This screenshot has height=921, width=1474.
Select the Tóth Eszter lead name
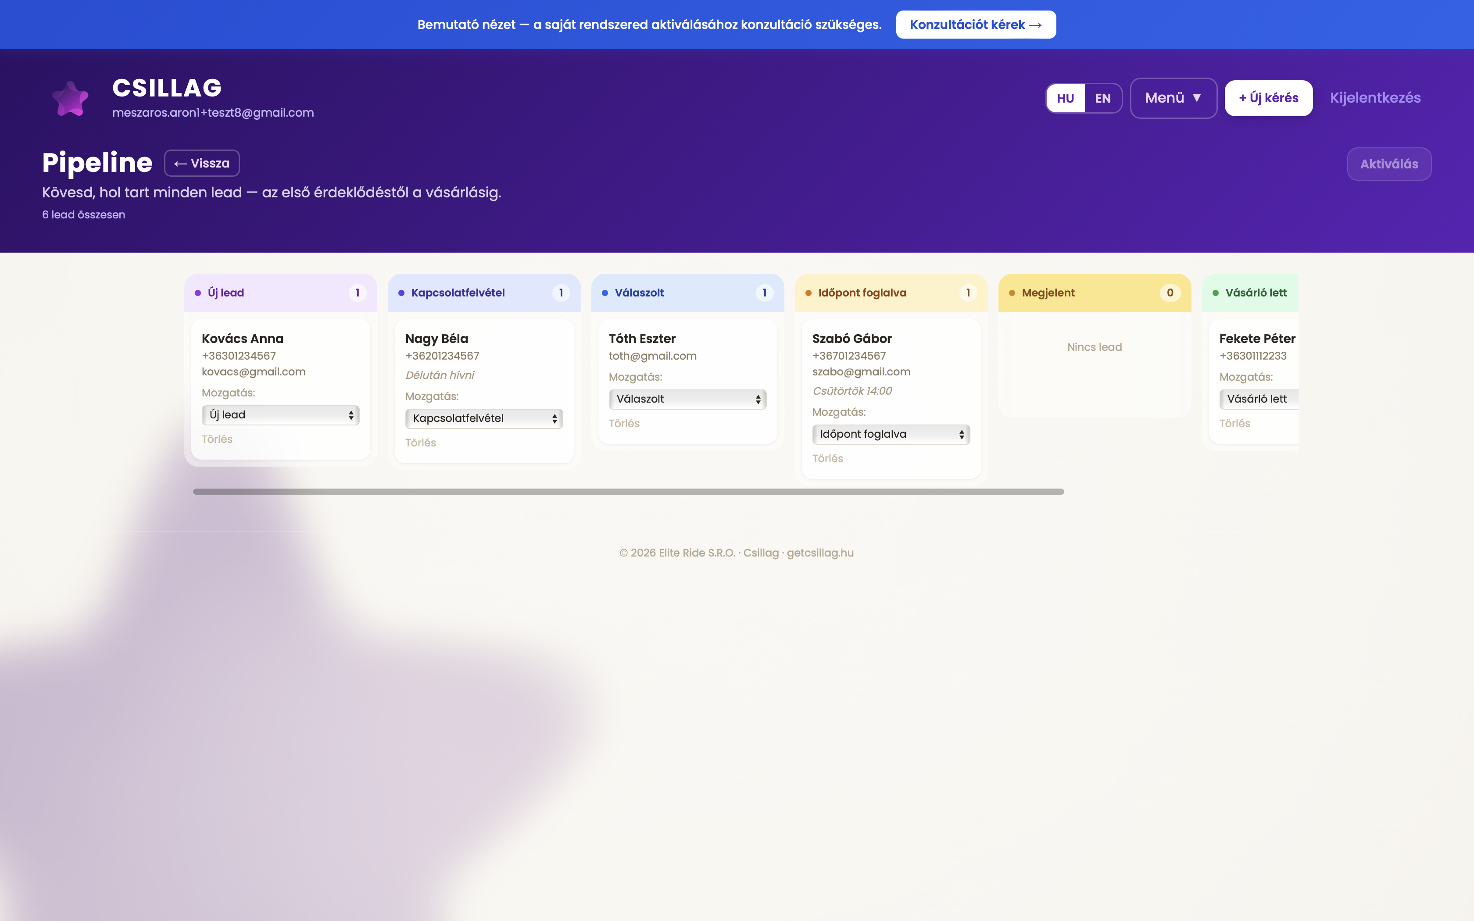click(642, 339)
